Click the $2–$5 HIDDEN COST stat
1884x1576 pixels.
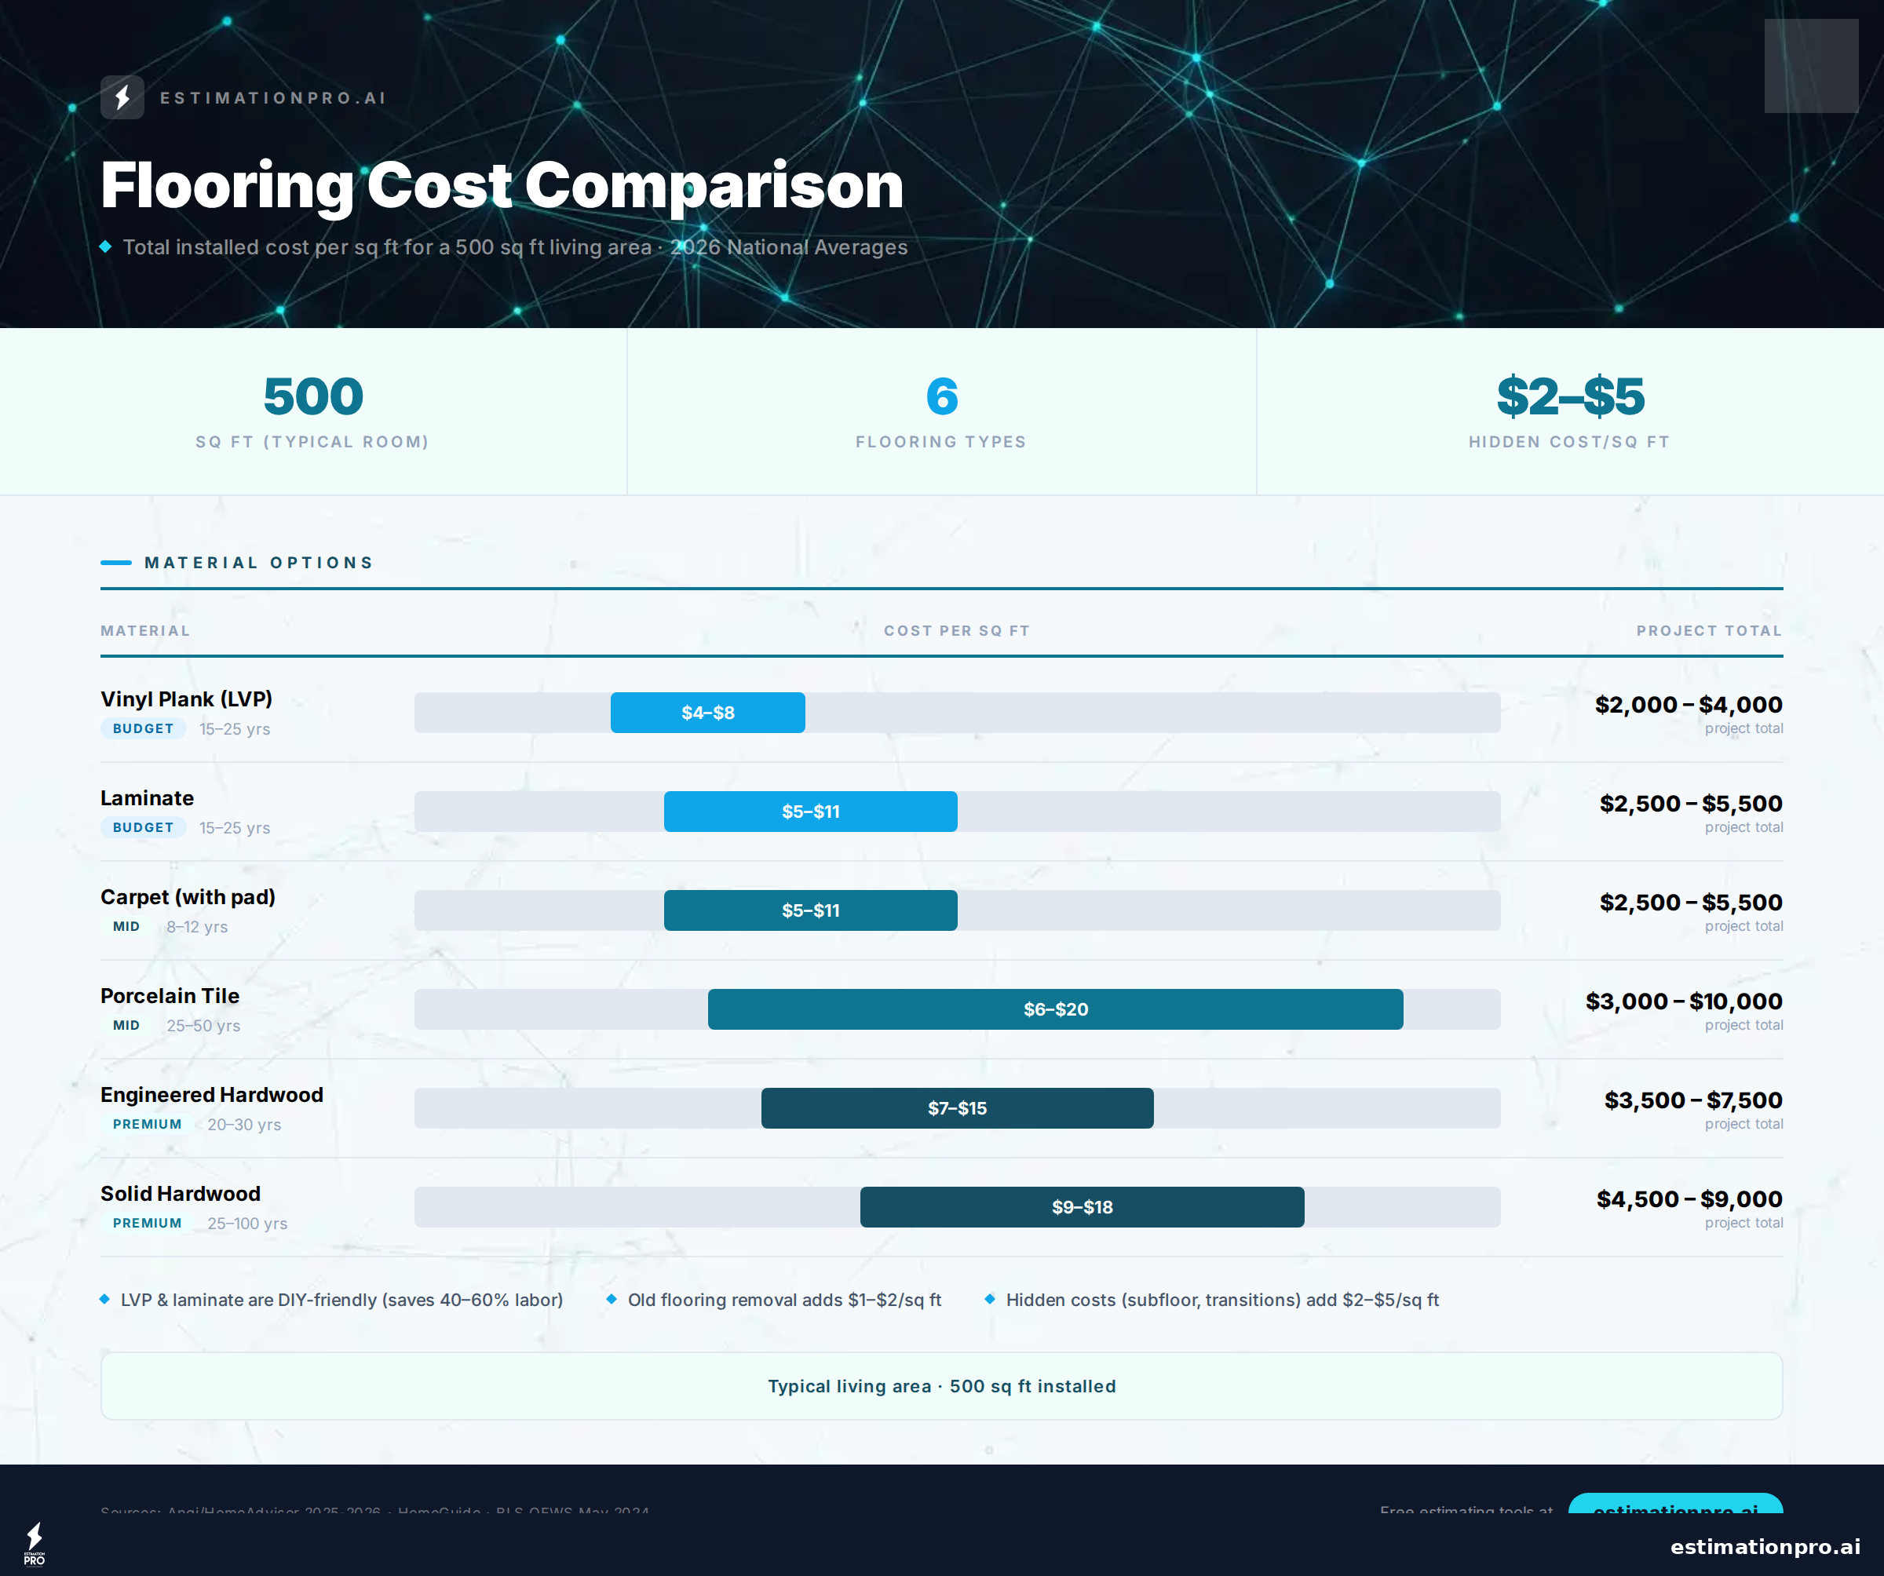click(x=1569, y=412)
